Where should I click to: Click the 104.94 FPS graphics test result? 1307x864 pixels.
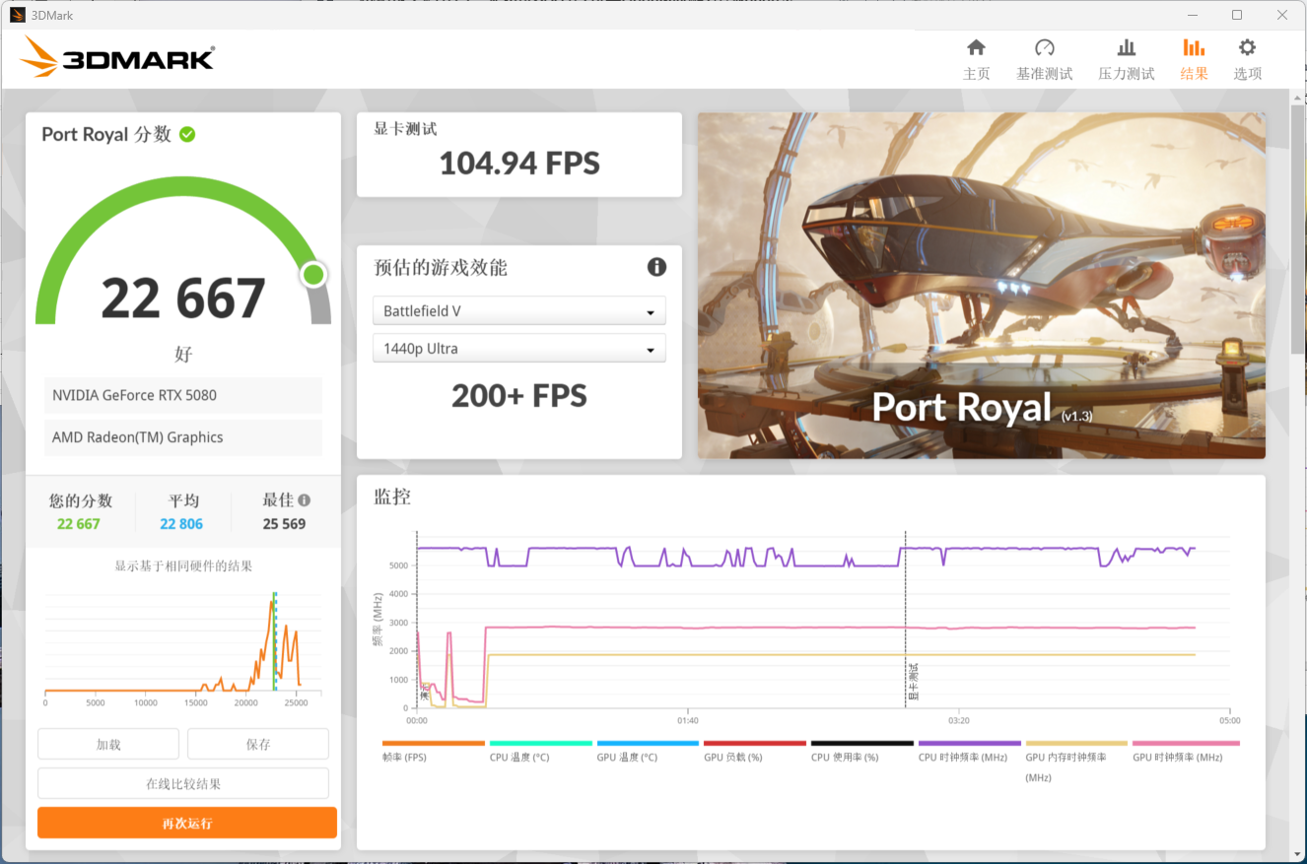pyautogui.click(x=519, y=163)
